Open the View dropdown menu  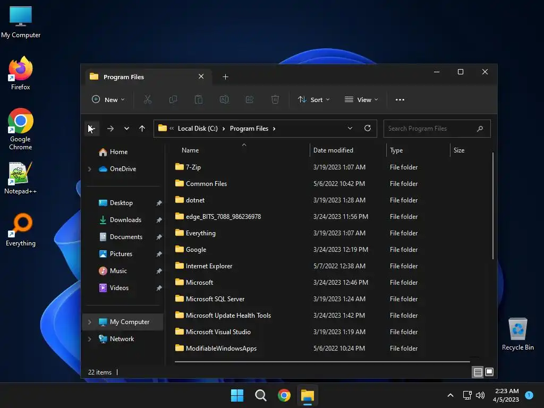pos(361,99)
